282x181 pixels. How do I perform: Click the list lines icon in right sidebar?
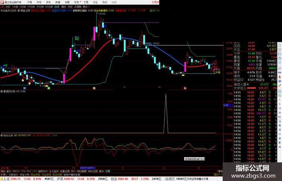(x=280, y=68)
